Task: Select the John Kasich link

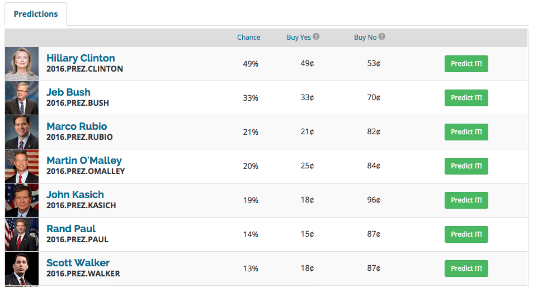Action: pyautogui.click(x=75, y=195)
